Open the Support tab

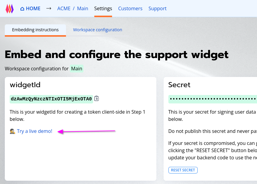click(157, 8)
